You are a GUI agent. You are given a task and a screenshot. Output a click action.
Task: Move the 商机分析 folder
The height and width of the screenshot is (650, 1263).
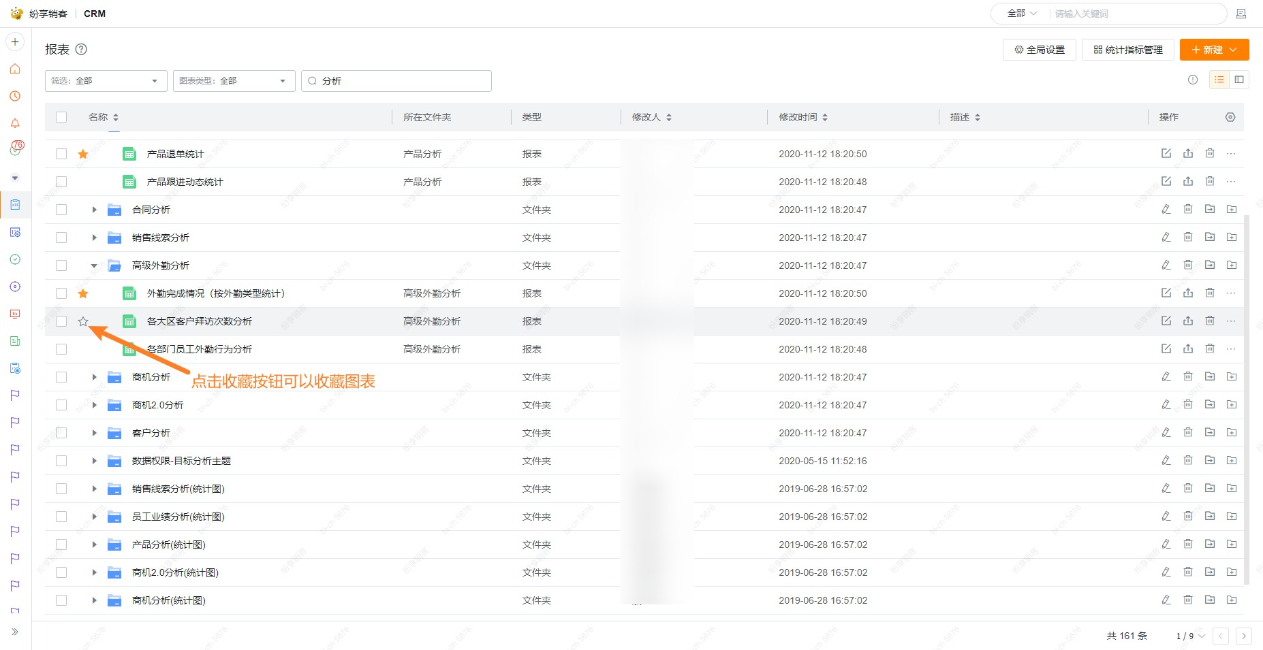(x=1210, y=376)
